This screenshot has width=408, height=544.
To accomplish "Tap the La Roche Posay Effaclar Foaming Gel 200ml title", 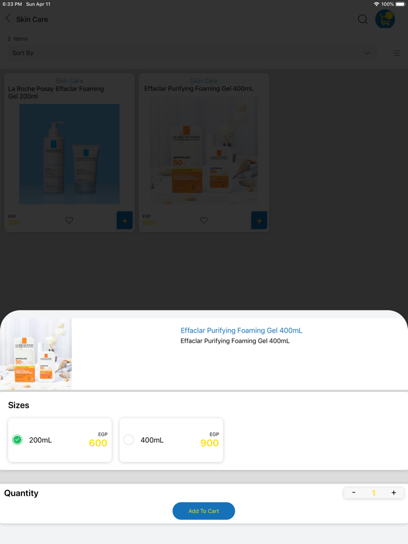I will [56, 93].
